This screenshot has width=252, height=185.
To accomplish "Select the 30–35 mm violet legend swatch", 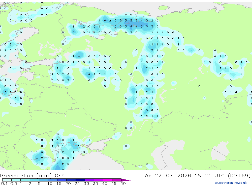I will pos(89,180).
